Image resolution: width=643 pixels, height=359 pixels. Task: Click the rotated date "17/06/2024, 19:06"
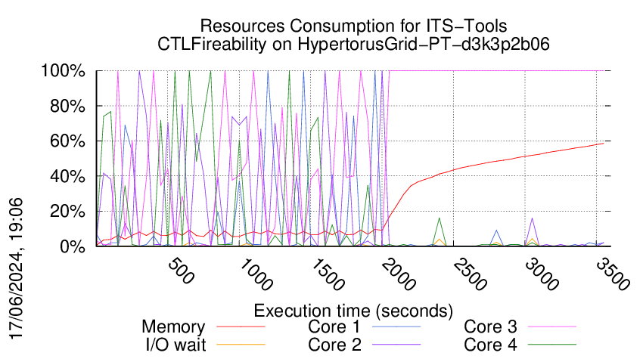point(17,268)
